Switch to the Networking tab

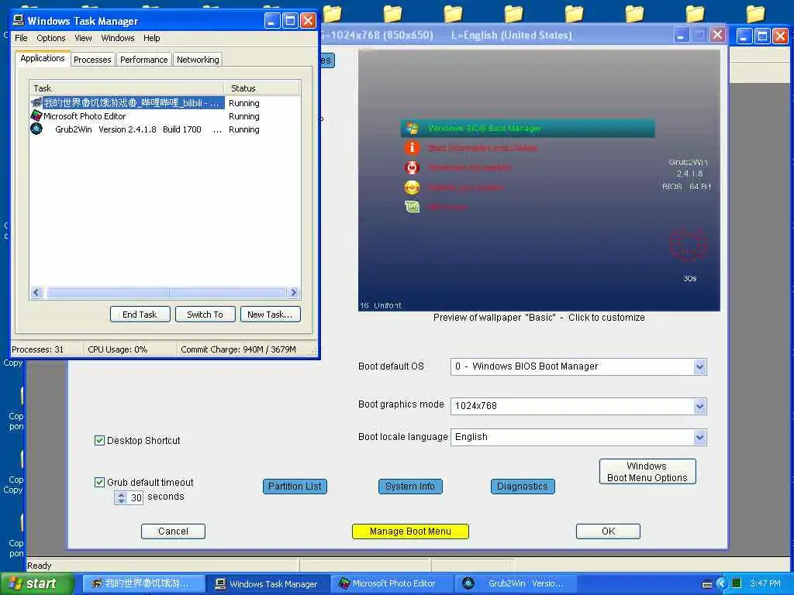pyautogui.click(x=198, y=60)
